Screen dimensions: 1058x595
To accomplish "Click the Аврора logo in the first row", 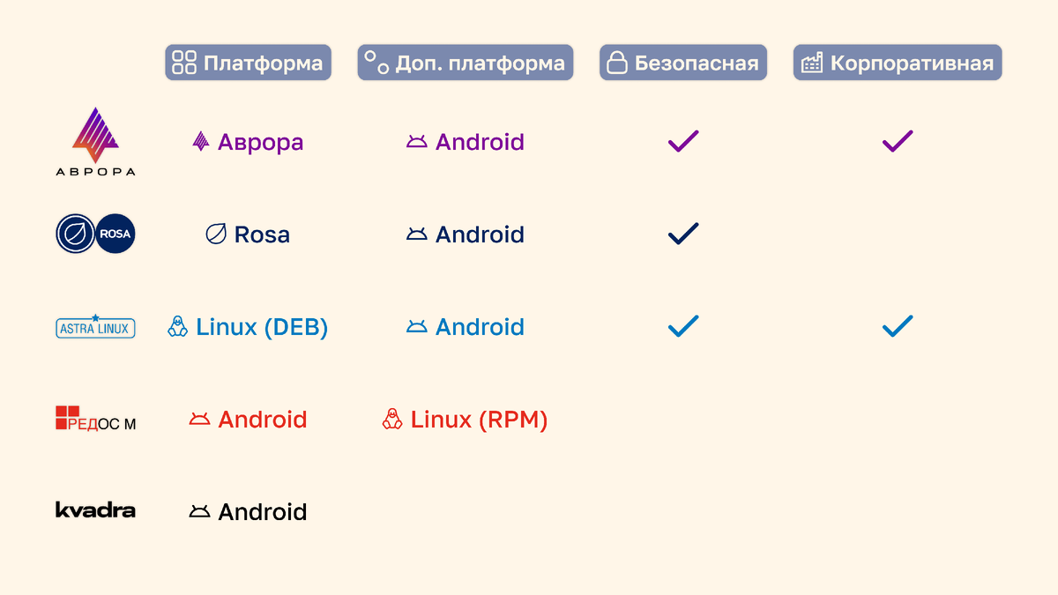I will pos(95,141).
